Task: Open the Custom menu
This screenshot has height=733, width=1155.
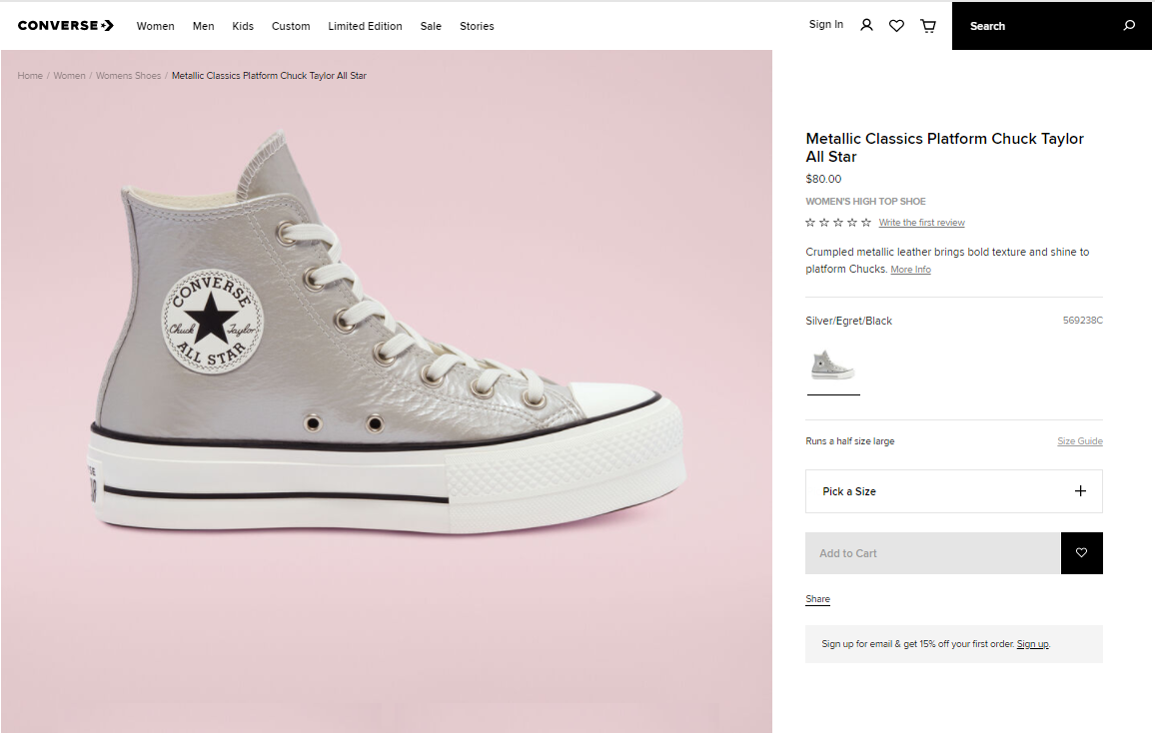Action: [x=291, y=26]
